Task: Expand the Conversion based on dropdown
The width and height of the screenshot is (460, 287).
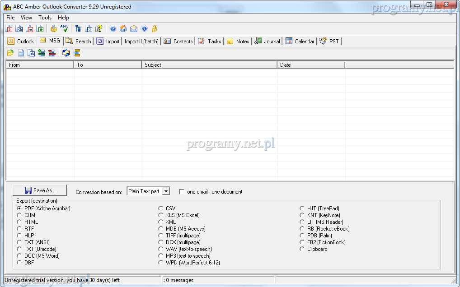Action: (166, 191)
